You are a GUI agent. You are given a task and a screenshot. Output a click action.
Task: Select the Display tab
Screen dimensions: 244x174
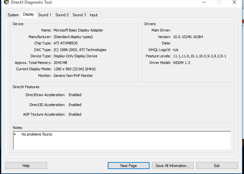click(x=29, y=14)
